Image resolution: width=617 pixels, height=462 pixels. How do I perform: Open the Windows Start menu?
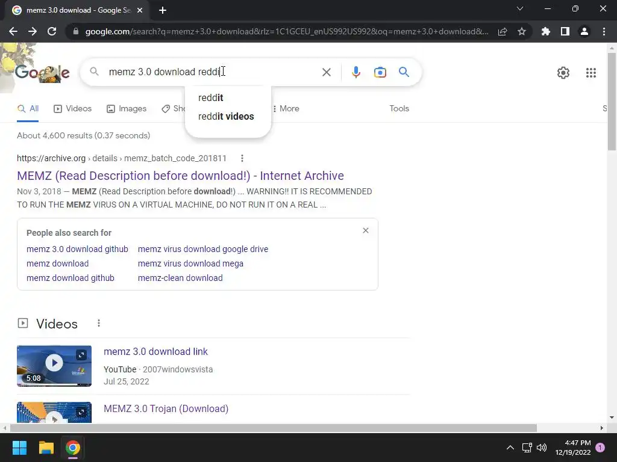point(19,448)
